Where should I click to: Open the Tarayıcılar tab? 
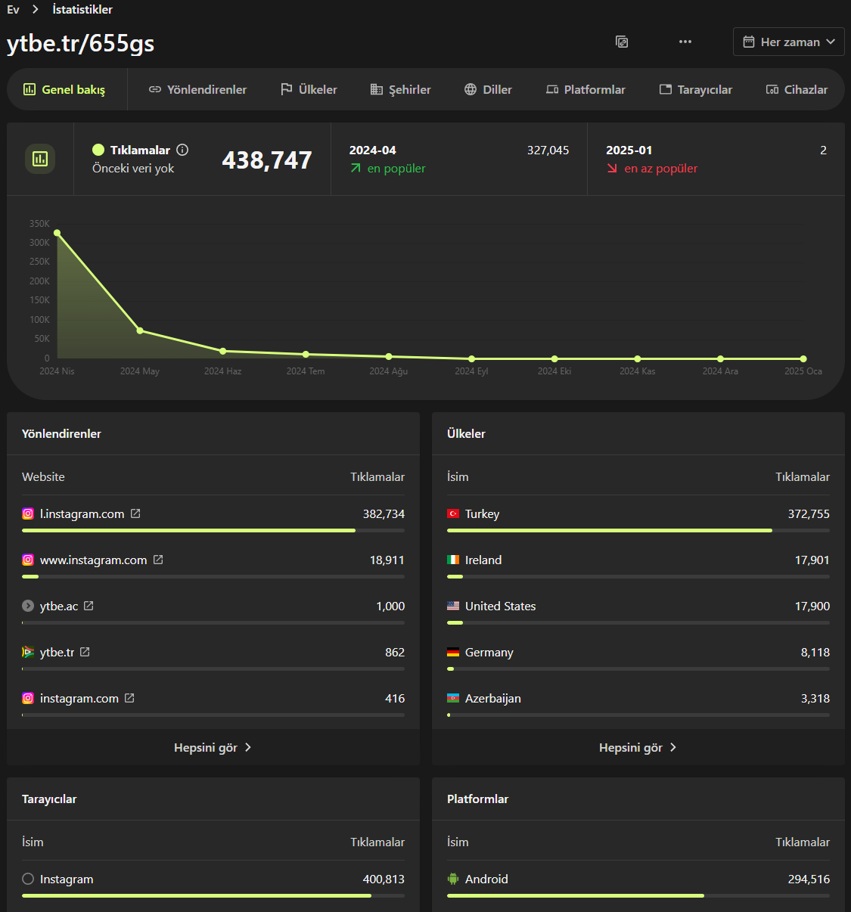(696, 89)
